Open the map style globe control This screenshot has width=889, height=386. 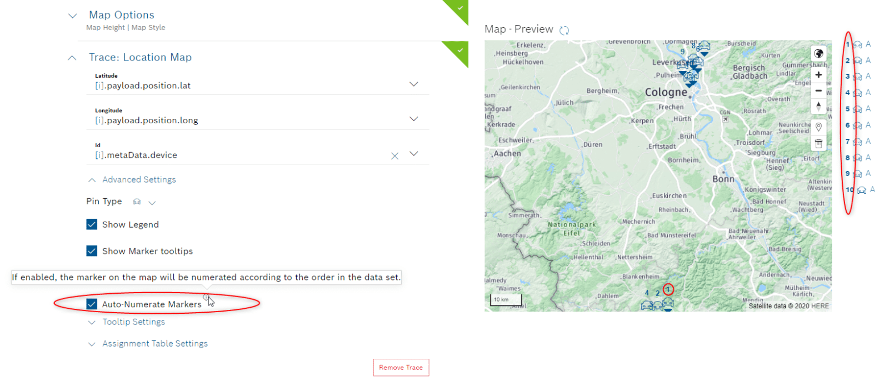pyautogui.click(x=818, y=54)
